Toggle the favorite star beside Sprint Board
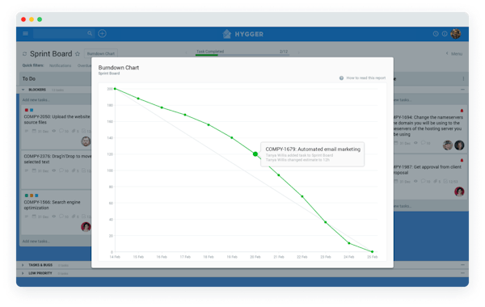Viewport: 485px width, 307px height. click(78, 54)
